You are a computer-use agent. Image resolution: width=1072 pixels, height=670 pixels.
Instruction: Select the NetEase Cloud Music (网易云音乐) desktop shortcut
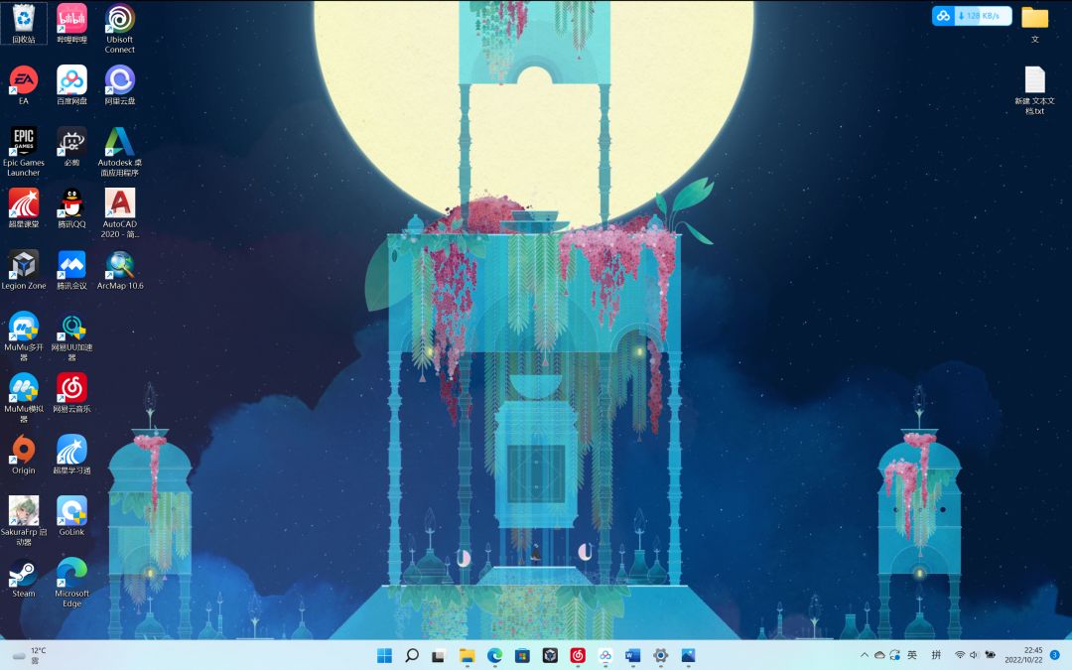[x=71, y=392]
